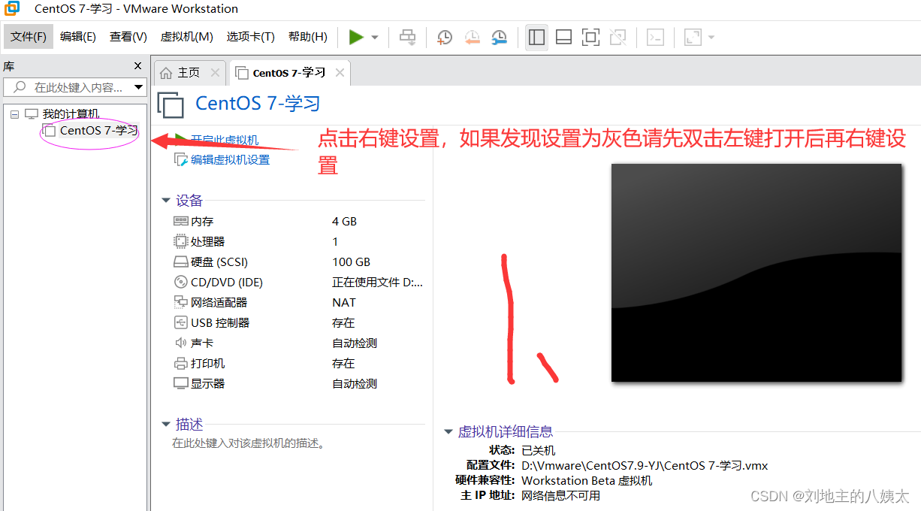The width and height of the screenshot is (921, 511).
Task: Take a snapshot of this virtual machine
Action: [x=445, y=37]
